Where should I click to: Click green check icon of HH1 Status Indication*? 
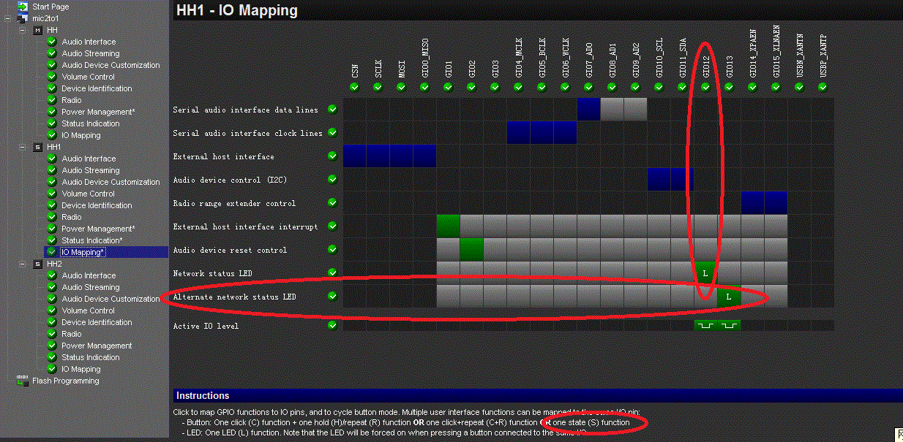pos(52,240)
